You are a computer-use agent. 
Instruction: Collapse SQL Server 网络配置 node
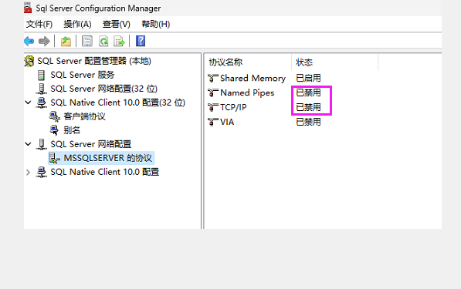pyautogui.click(x=29, y=144)
